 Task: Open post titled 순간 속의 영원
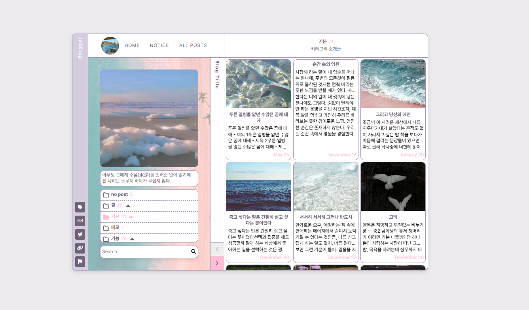tap(326, 64)
